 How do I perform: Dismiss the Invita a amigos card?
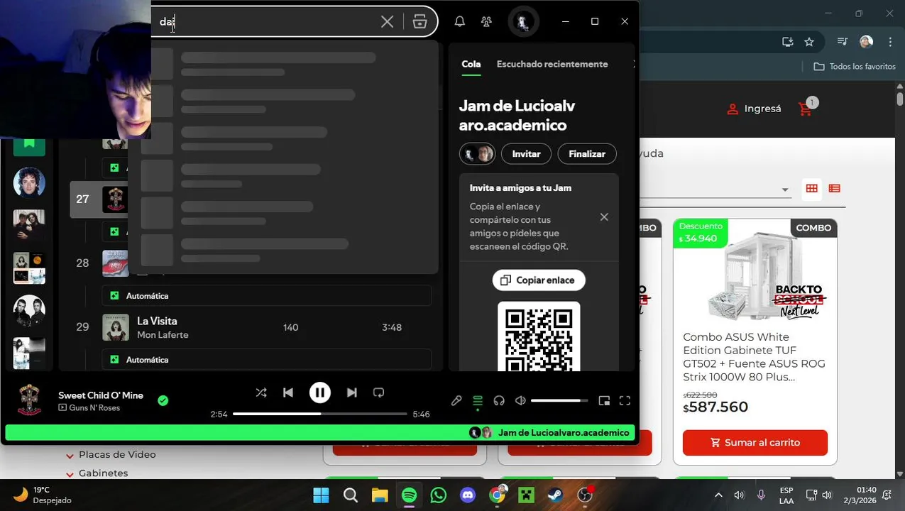pyautogui.click(x=604, y=217)
